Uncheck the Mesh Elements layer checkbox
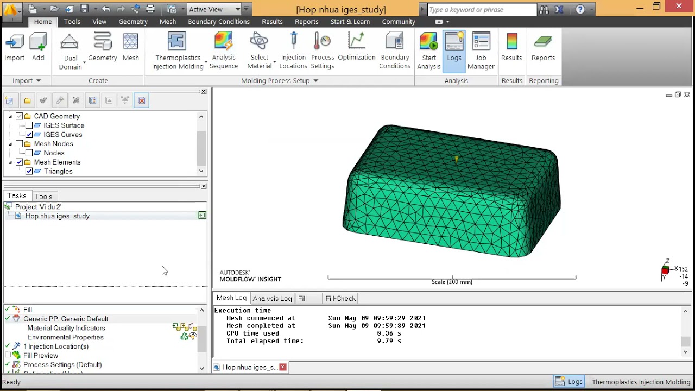The width and height of the screenshot is (695, 391). (x=20, y=162)
